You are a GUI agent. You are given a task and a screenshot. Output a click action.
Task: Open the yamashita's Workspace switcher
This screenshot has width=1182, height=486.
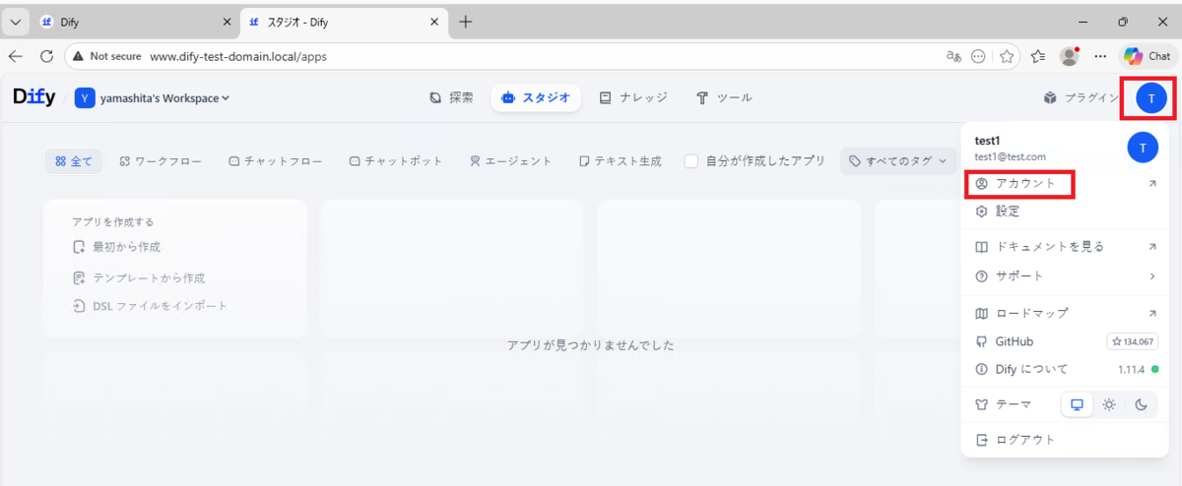click(153, 97)
